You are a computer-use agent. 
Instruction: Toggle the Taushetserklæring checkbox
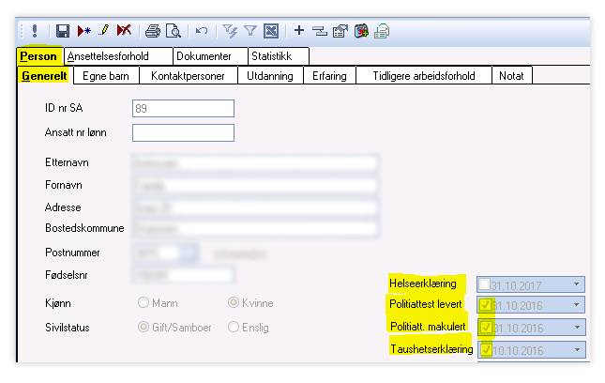(x=486, y=350)
